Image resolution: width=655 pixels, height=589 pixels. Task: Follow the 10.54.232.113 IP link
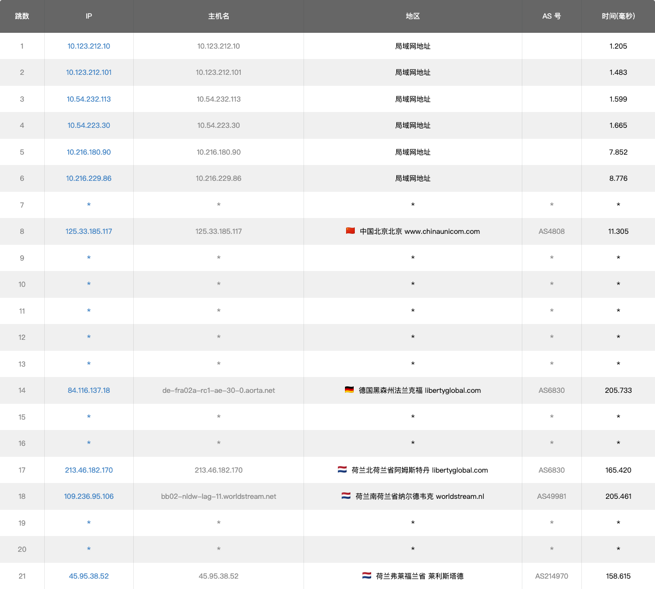click(x=88, y=99)
